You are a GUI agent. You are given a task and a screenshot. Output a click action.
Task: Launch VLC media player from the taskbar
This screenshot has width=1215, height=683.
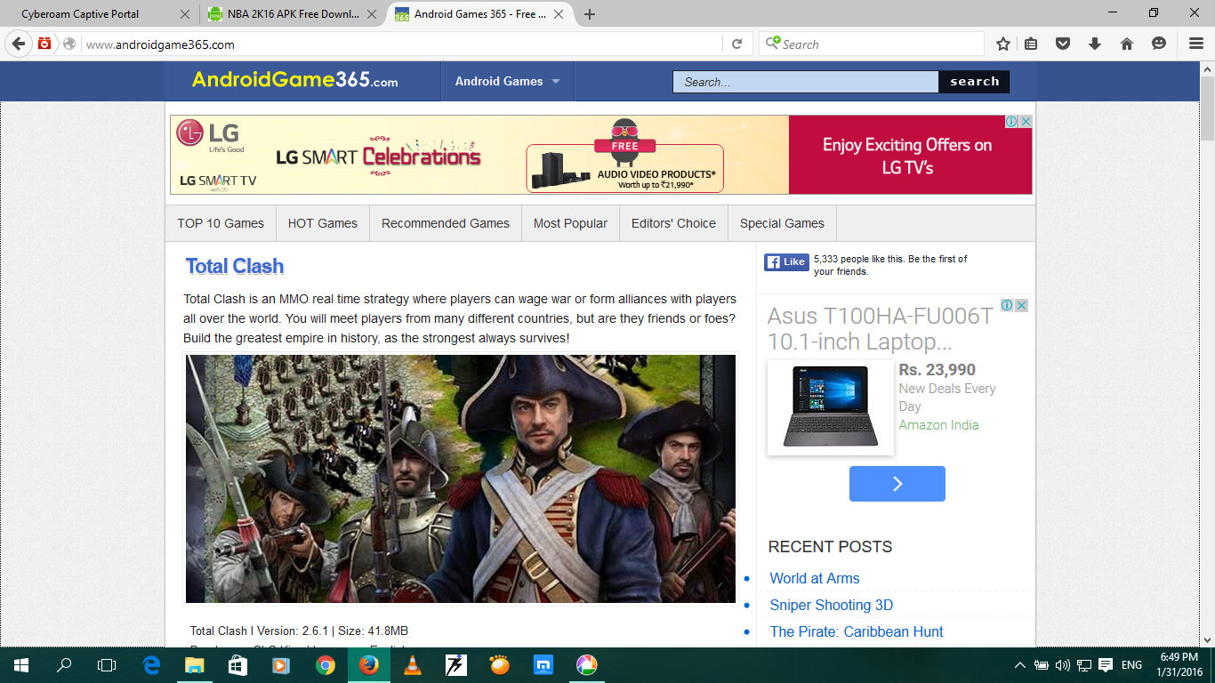coord(412,665)
